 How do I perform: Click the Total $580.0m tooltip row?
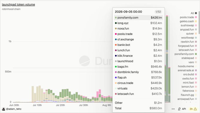point(139,108)
